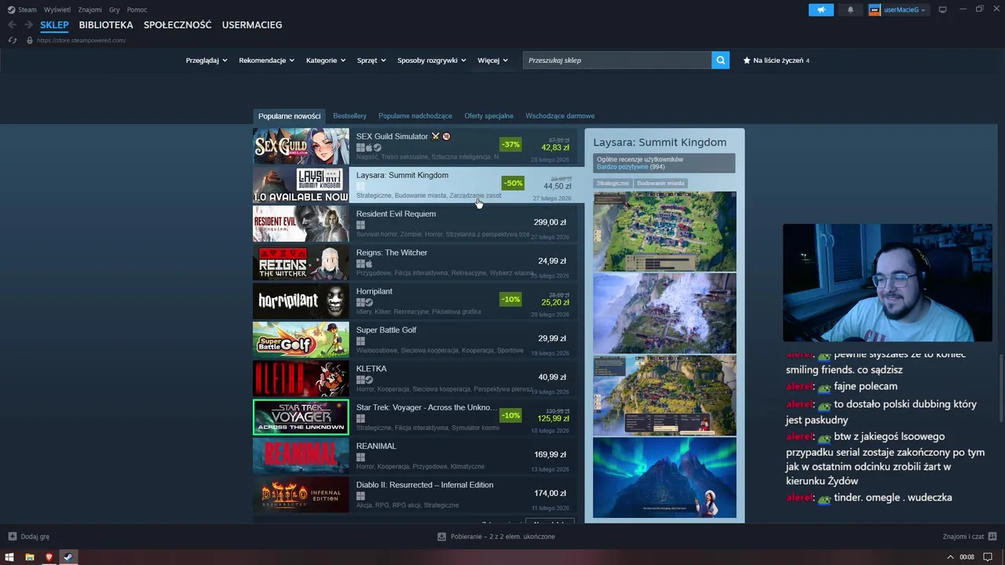Open the Gry menu
Viewport: 1005px width, 565px height.
coord(115,9)
